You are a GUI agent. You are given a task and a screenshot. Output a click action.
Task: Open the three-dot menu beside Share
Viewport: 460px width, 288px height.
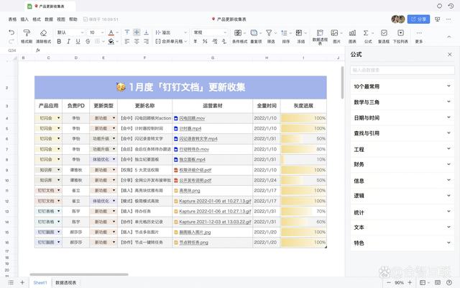(x=448, y=19)
